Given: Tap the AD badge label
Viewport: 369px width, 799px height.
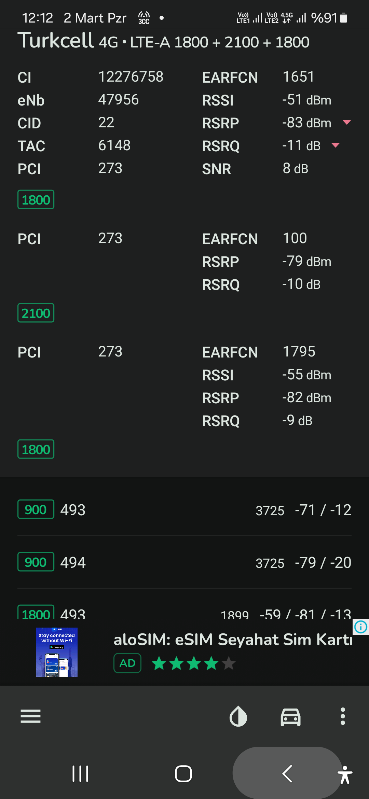Looking at the screenshot, I should coord(127,663).
